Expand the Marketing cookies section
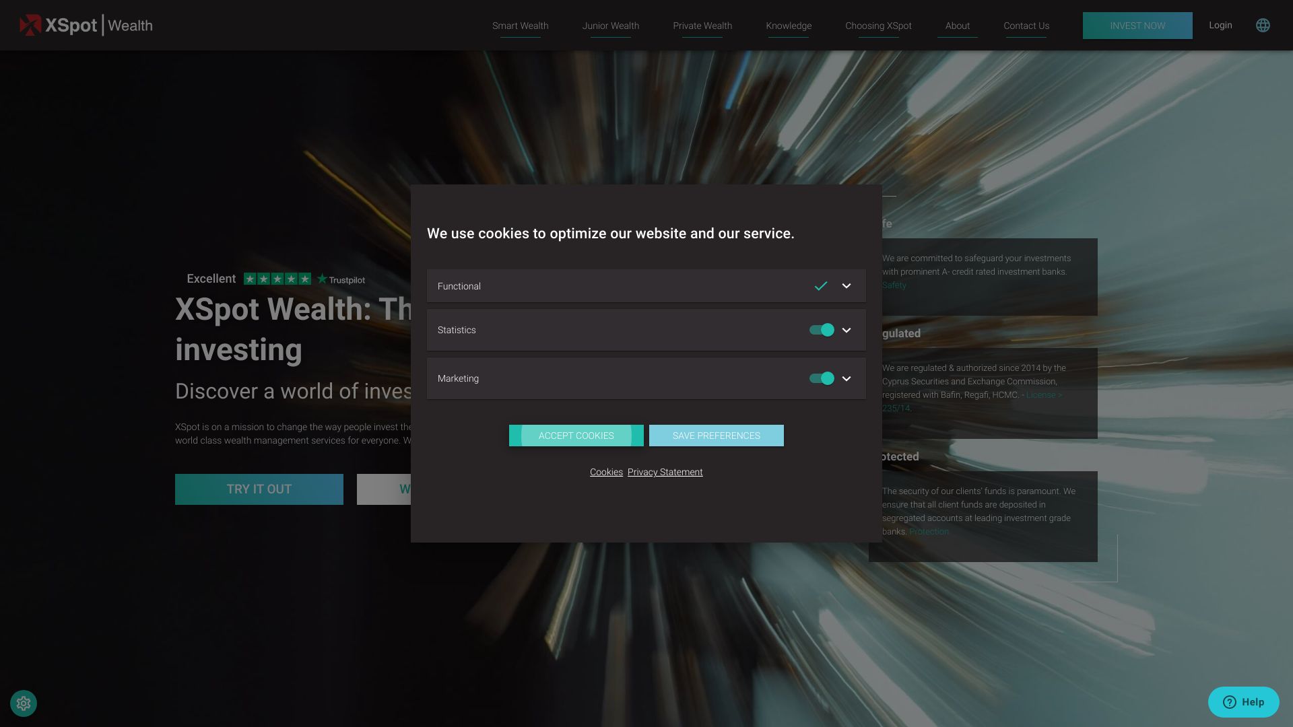The height and width of the screenshot is (727, 1293). 847,378
